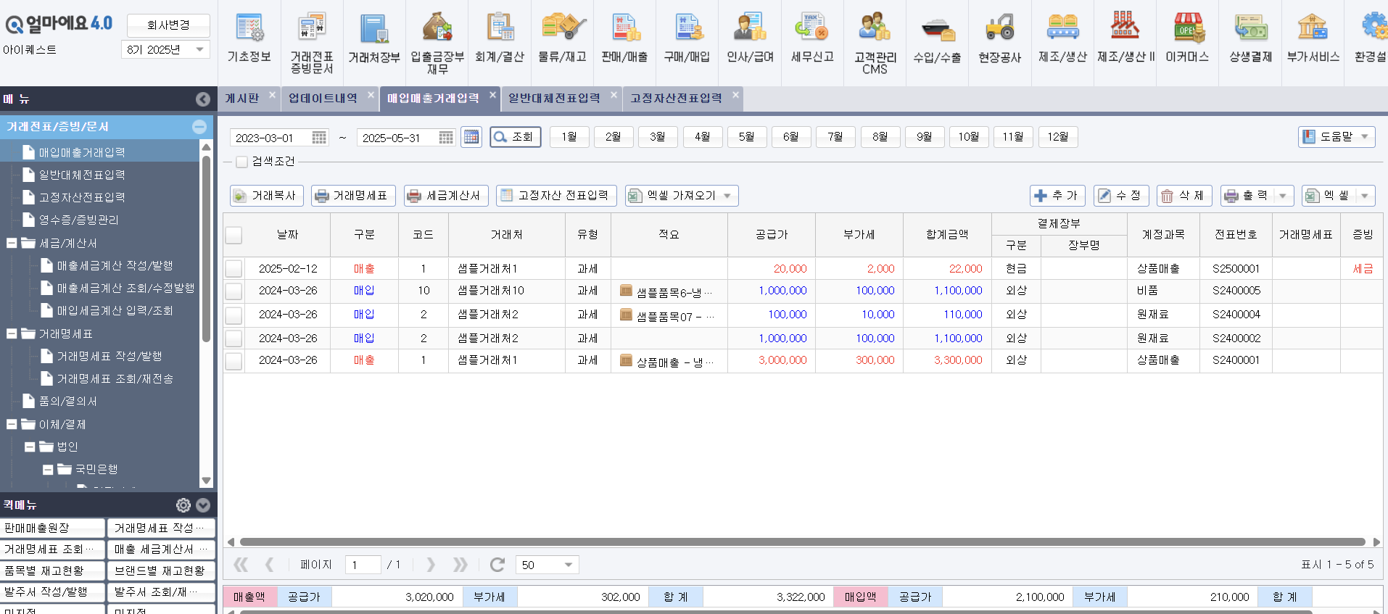
Task: Collapse the 거래전표/증빙/문서 section
Action: [199, 127]
